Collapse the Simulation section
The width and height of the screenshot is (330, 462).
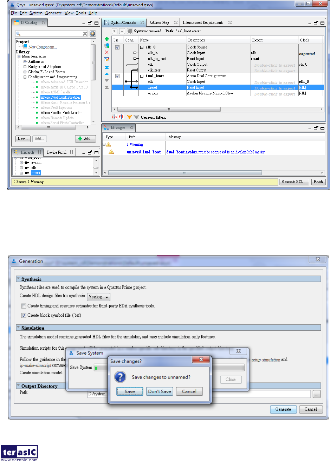click(18, 328)
